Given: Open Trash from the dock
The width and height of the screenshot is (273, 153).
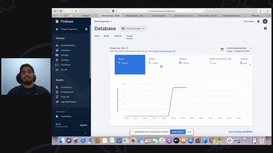Looking at the screenshot, I should [261, 140].
